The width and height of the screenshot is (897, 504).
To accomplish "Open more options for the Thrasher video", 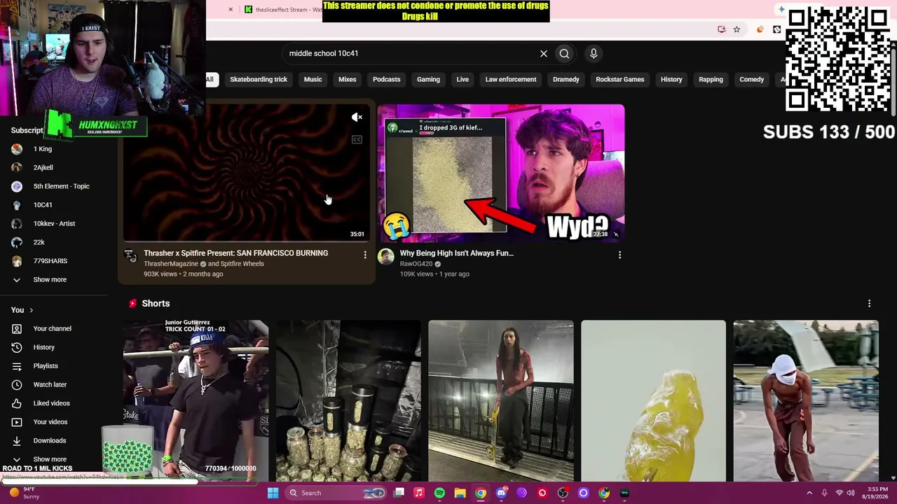I will point(365,255).
